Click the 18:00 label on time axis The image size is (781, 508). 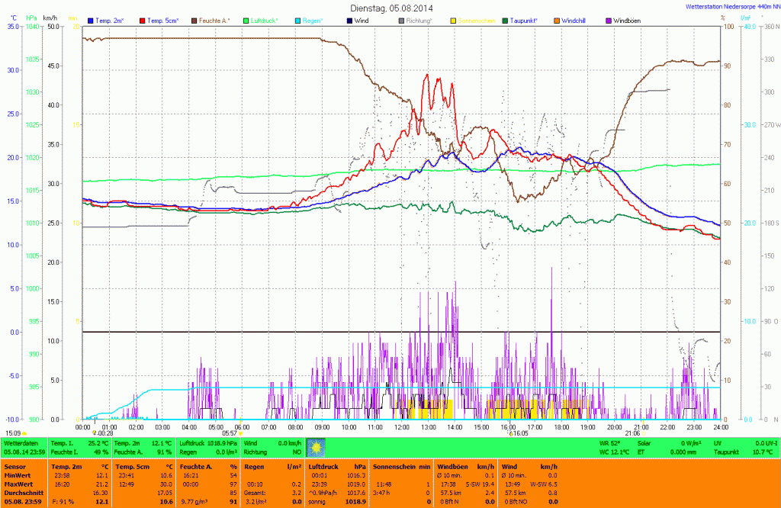click(561, 427)
